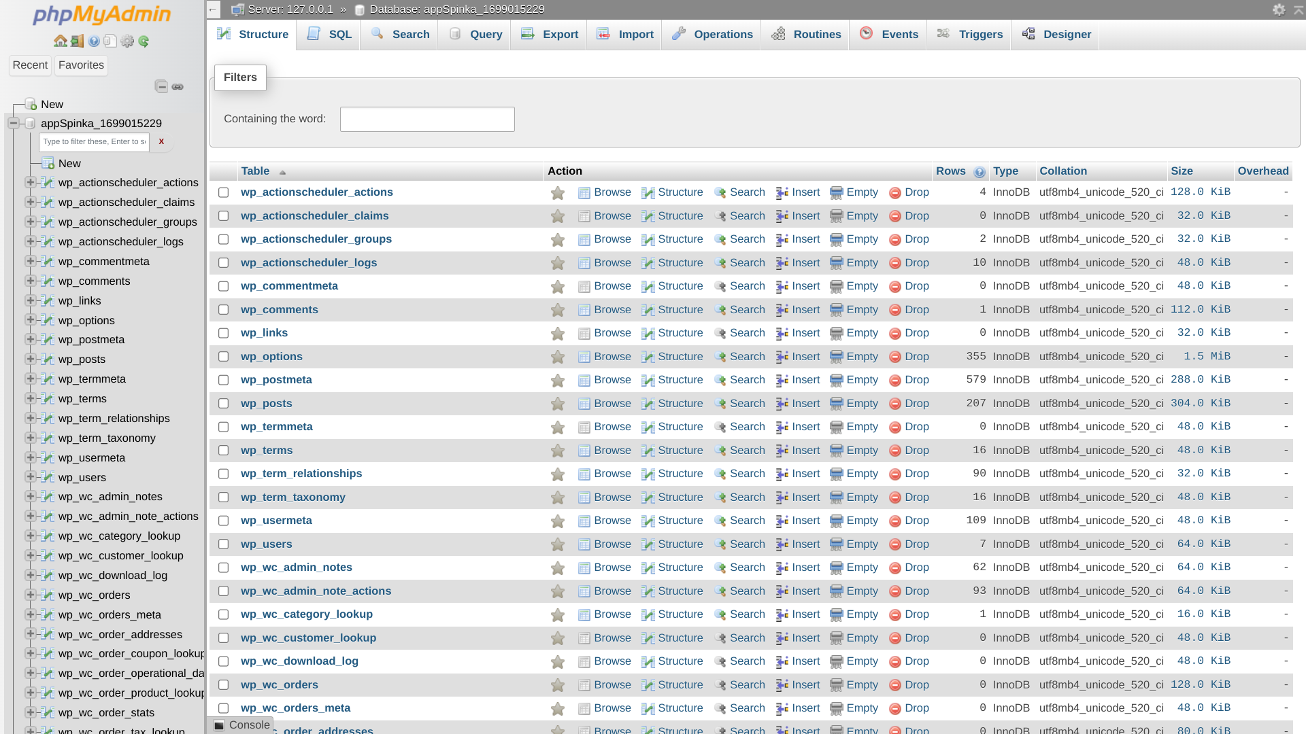
Task: Tick the checkbox next to wp_comments
Action: tap(223, 309)
